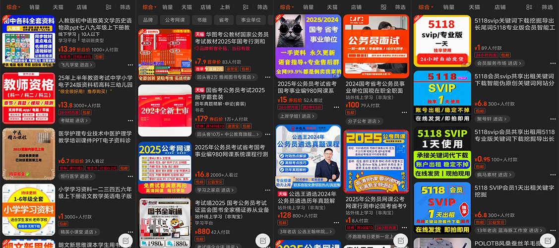Tap the three dots beside 精英小课堂 进店

tap(130, 232)
